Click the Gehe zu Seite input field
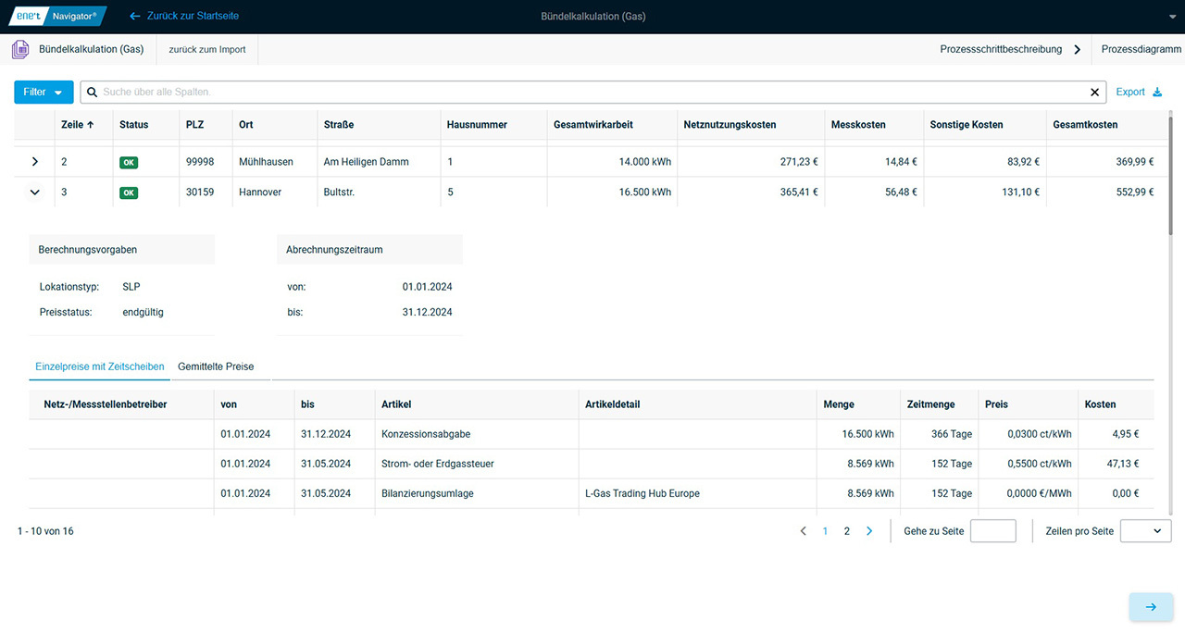The image size is (1185, 633). coord(992,531)
